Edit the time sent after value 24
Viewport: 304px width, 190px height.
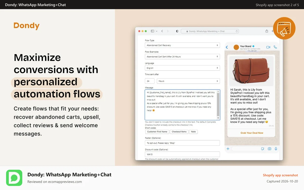150,81
